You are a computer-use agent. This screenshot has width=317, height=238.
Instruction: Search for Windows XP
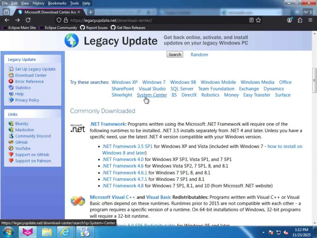[124, 82]
